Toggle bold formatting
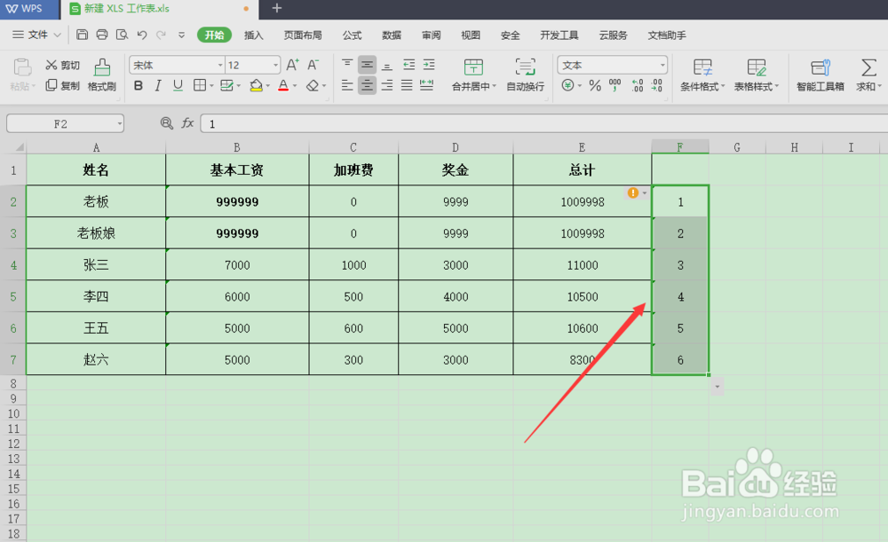This screenshot has width=888, height=542. click(x=138, y=86)
